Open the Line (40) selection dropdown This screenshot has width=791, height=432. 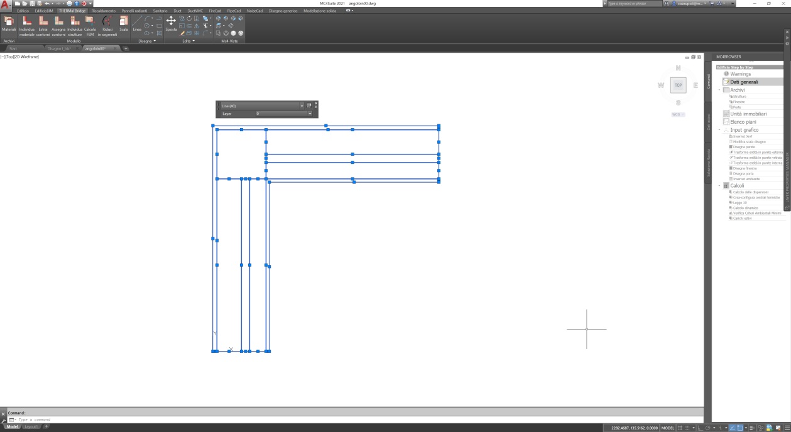point(302,106)
